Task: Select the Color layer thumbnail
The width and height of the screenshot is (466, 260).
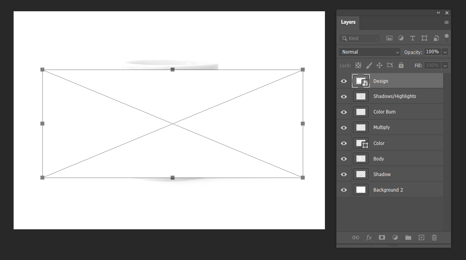Action: [361, 143]
